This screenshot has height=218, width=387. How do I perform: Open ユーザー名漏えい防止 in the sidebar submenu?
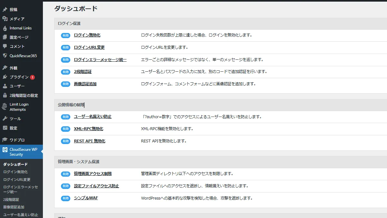(21, 215)
